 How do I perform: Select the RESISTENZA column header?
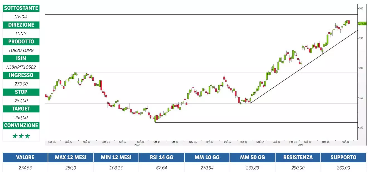pos(298,157)
